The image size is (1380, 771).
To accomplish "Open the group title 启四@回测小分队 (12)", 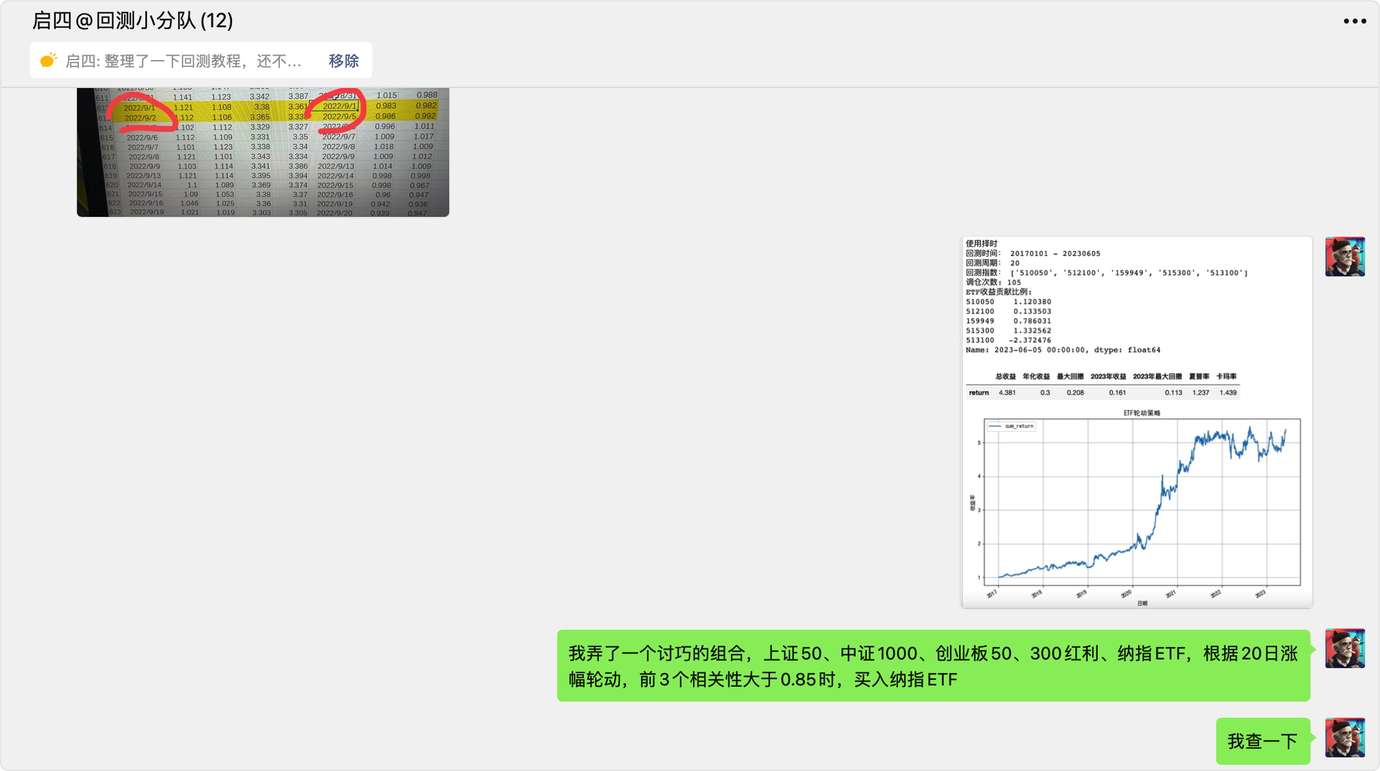I will 132,21.
